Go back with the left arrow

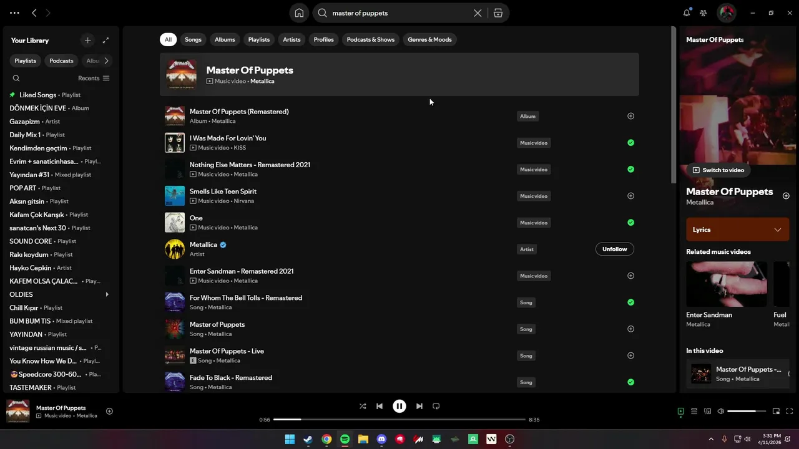click(x=34, y=12)
